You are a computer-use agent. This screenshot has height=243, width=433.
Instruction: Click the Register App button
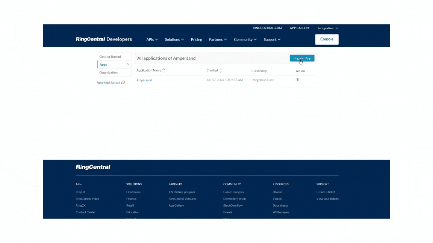pyautogui.click(x=302, y=58)
